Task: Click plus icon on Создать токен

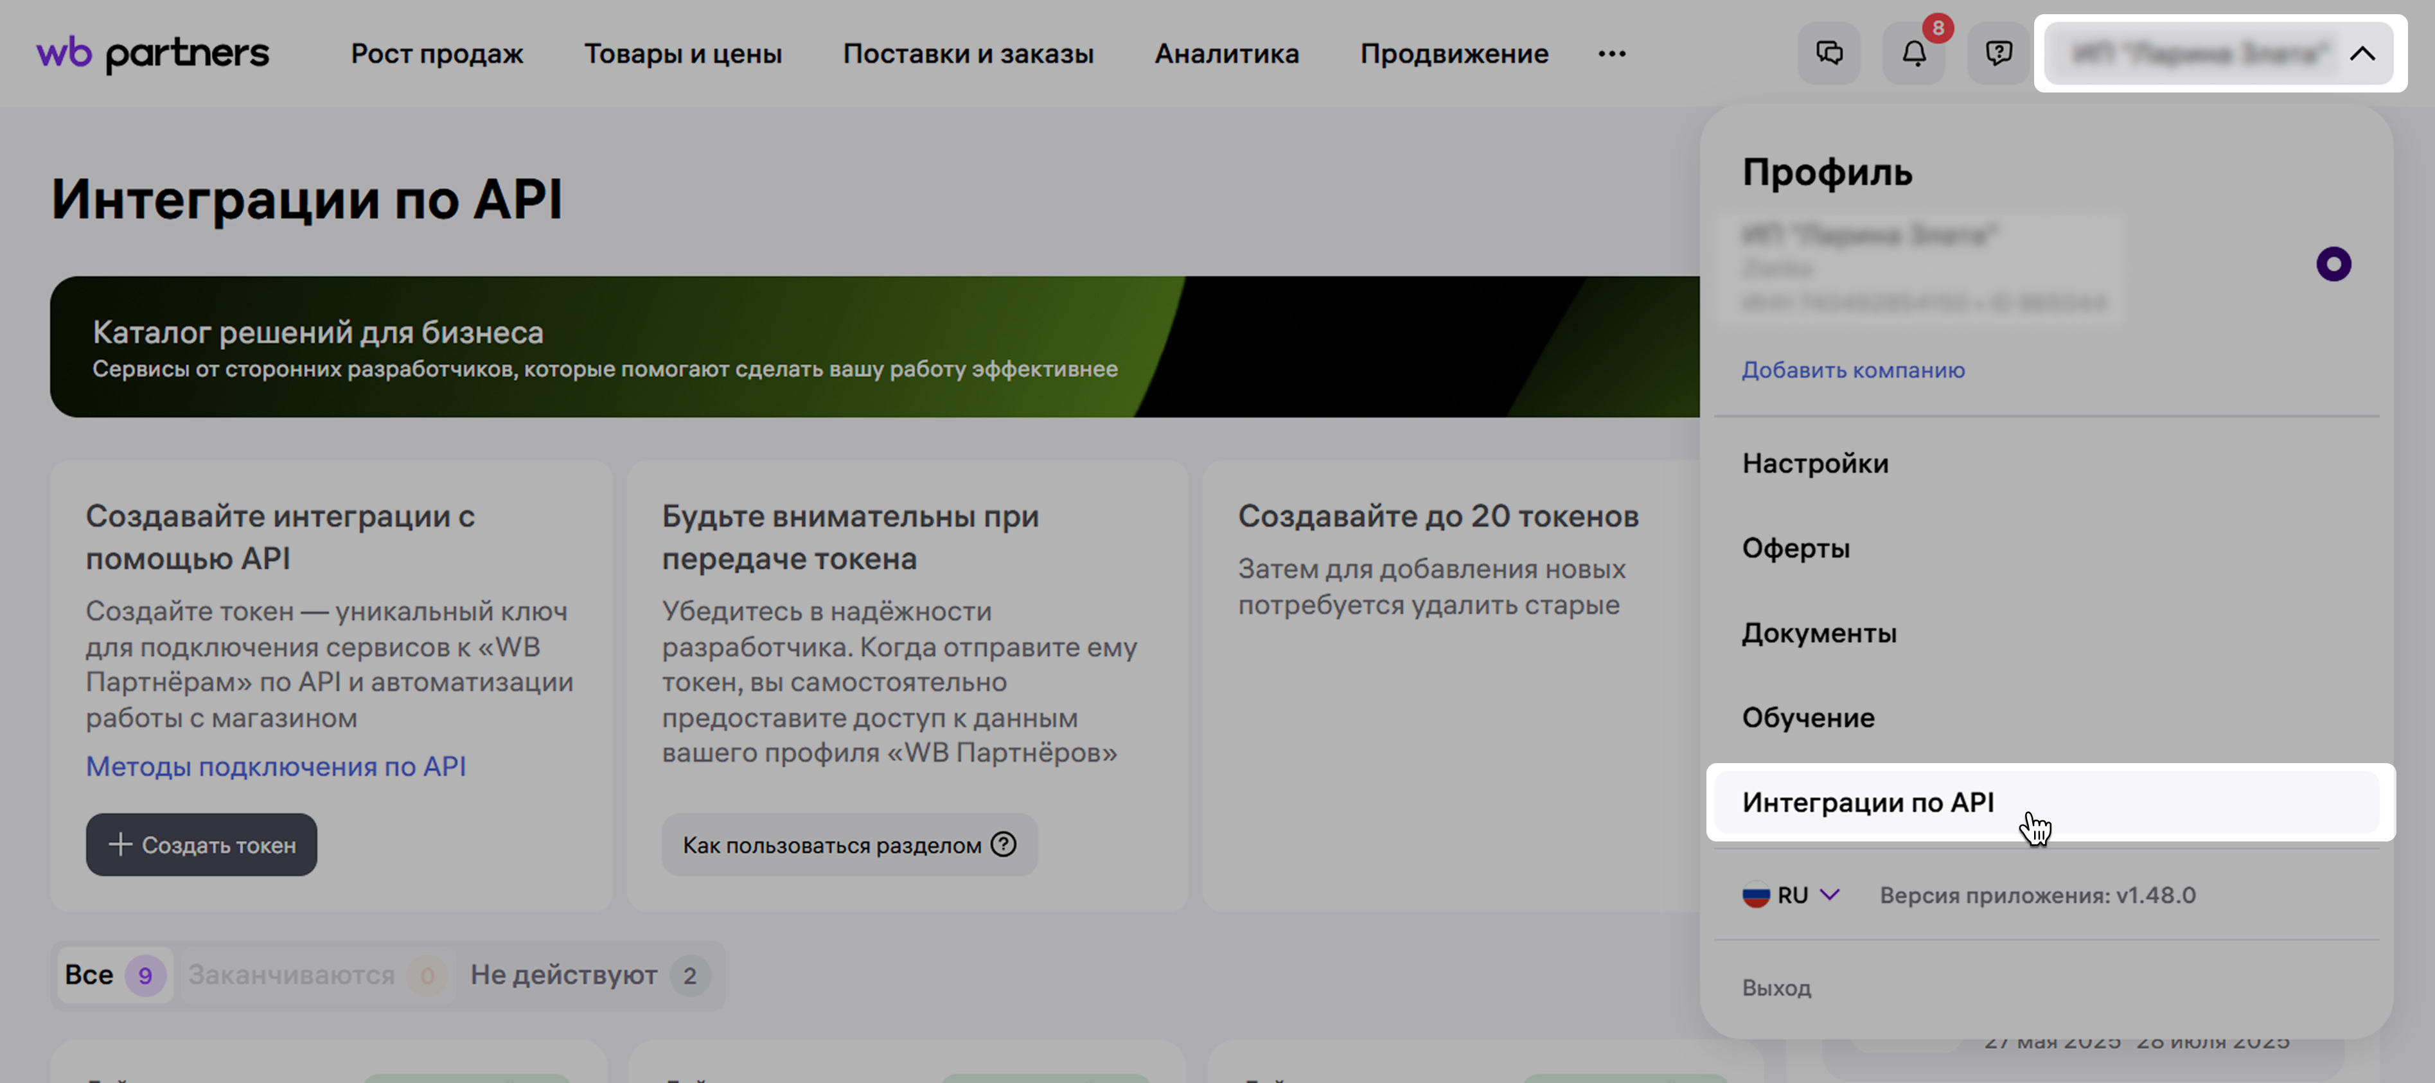Action: click(x=120, y=844)
